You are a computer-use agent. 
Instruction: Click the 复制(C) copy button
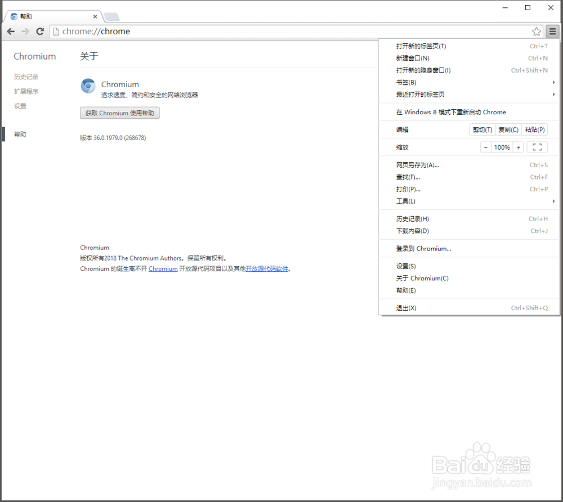click(508, 129)
